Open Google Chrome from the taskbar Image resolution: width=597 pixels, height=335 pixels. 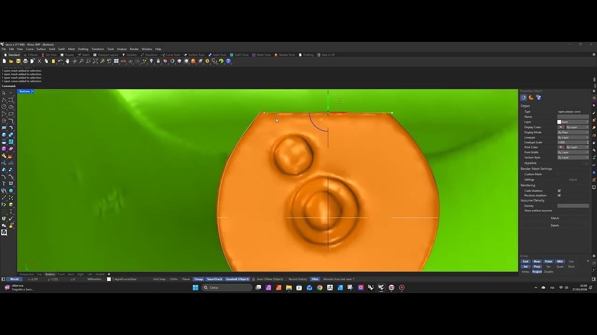pos(319,288)
